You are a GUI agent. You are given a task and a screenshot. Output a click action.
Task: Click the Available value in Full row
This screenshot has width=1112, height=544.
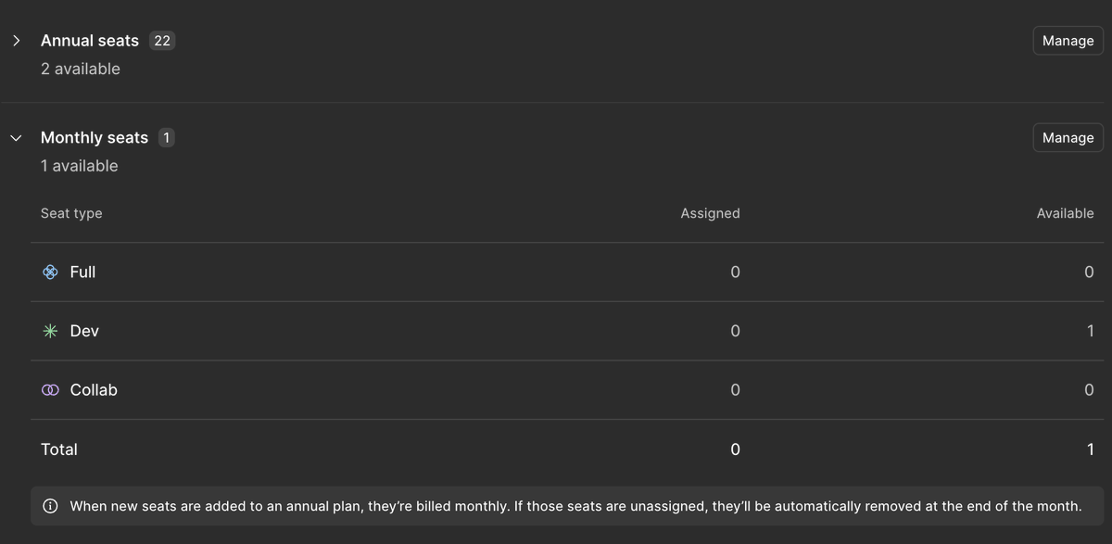(x=1089, y=272)
